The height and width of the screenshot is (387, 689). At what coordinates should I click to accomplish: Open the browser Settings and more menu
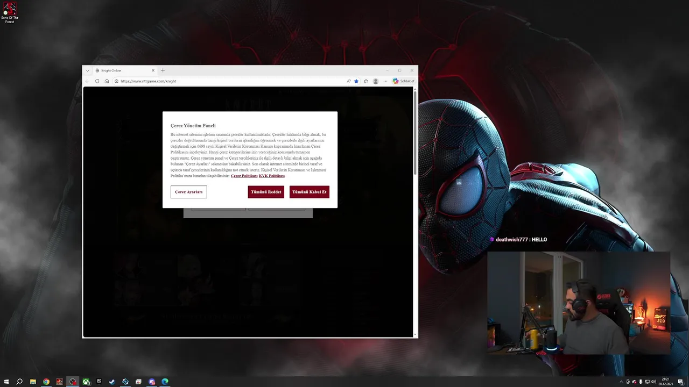[385, 81]
